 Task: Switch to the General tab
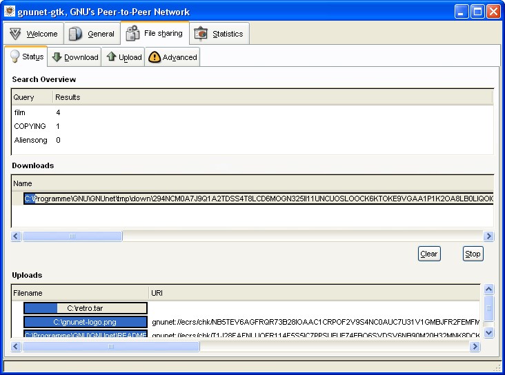(x=92, y=34)
